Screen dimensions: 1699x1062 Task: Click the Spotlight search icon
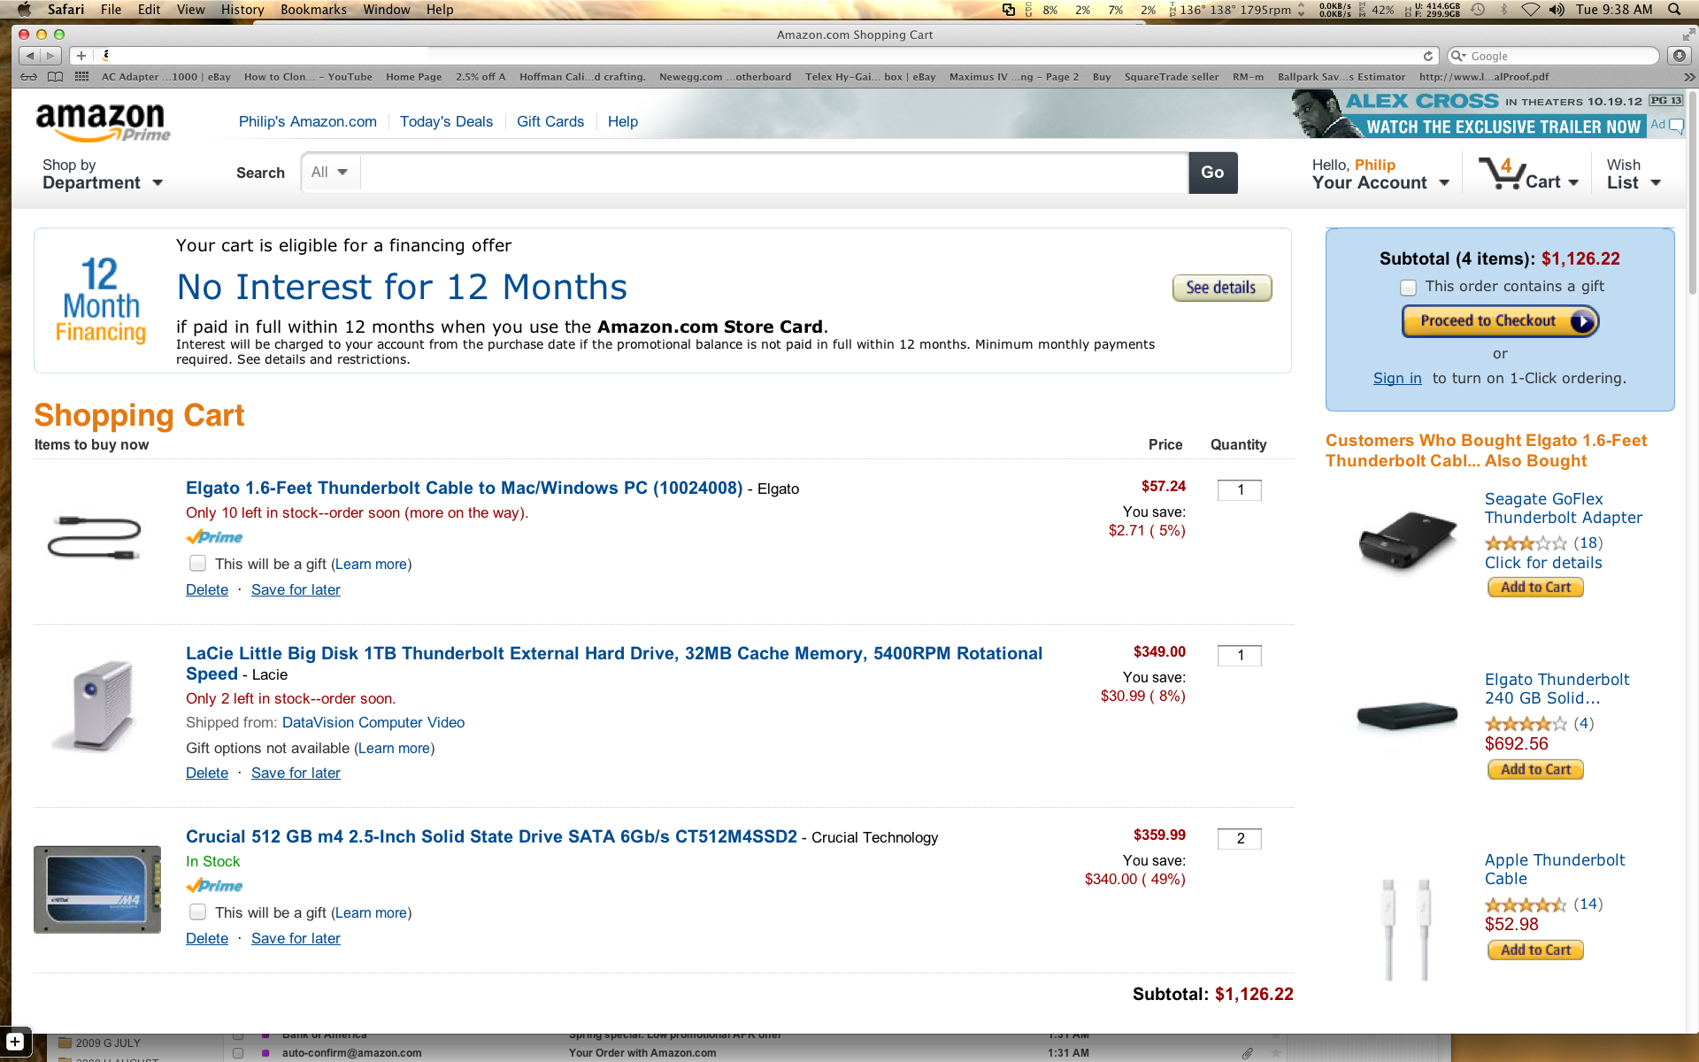tap(1674, 10)
